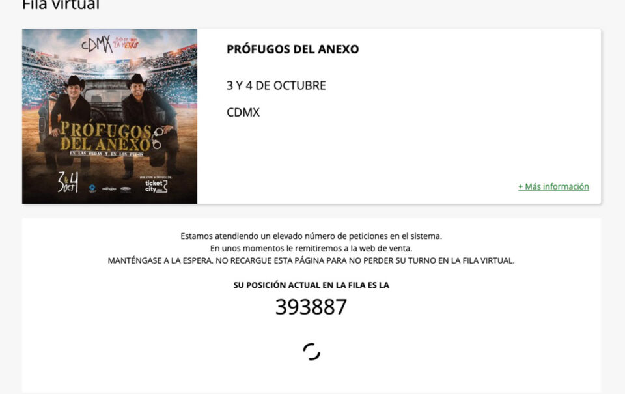Click the middle sponsor logo on poster
The image size is (625, 394).
[109, 189]
